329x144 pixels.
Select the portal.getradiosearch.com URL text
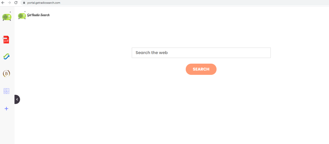tap(44, 3)
